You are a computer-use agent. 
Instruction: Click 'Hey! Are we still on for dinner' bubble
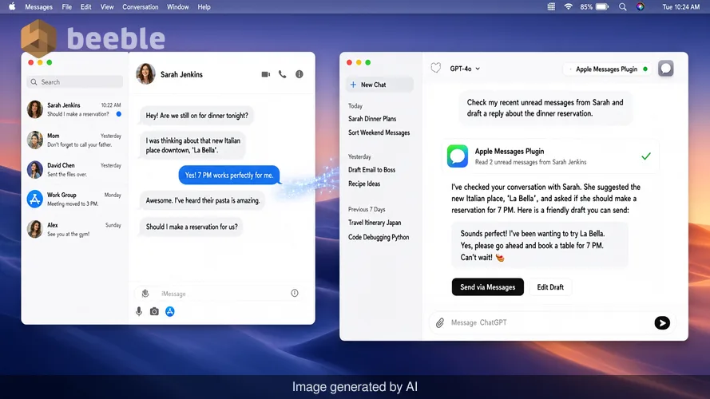coord(197,116)
